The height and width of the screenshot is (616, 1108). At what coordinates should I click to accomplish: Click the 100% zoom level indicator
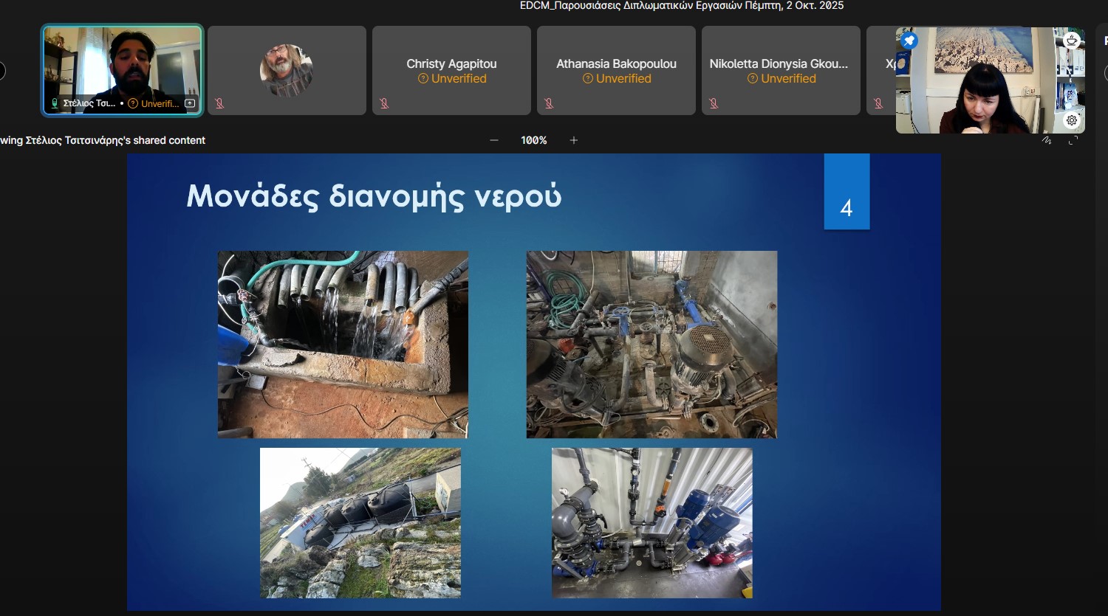533,140
